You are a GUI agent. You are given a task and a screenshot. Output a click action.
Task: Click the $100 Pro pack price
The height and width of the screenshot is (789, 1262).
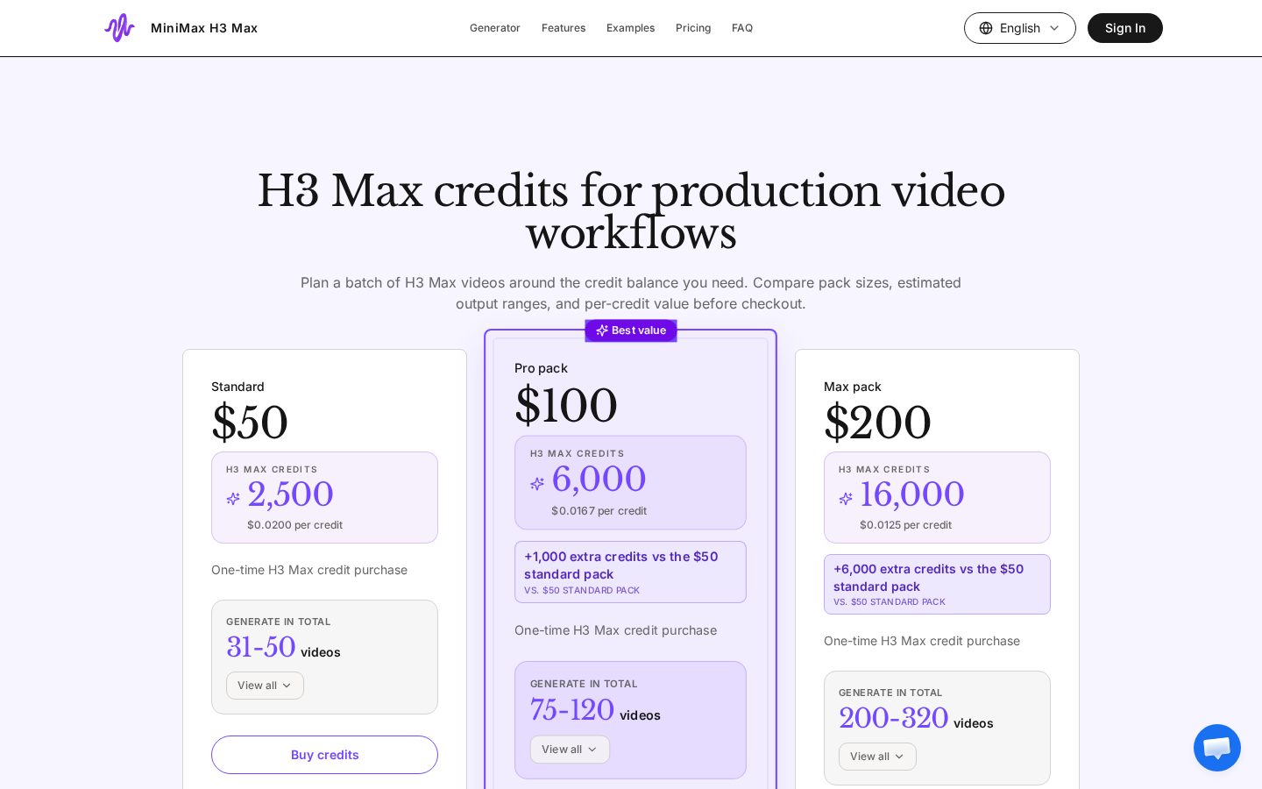(566, 406)
